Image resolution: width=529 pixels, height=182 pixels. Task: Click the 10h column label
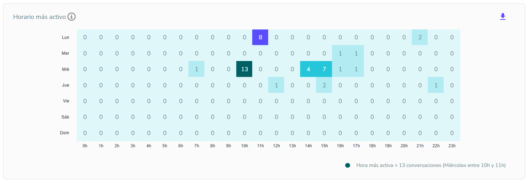point(245,146)
